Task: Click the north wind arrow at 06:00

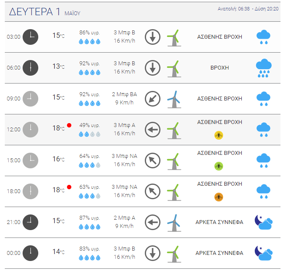Action: [153, 68]
